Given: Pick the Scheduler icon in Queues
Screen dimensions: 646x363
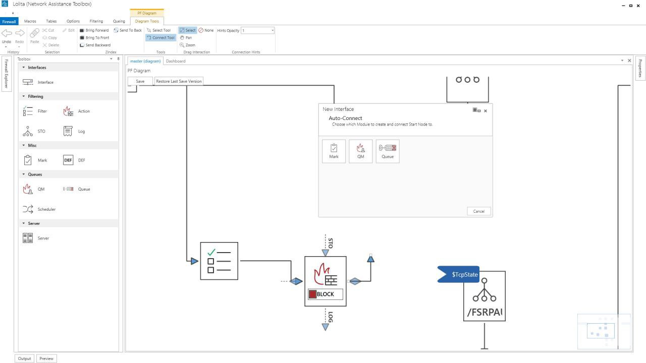Looking at the screenshot, I should pyautogui.click(x=28, y=209).
